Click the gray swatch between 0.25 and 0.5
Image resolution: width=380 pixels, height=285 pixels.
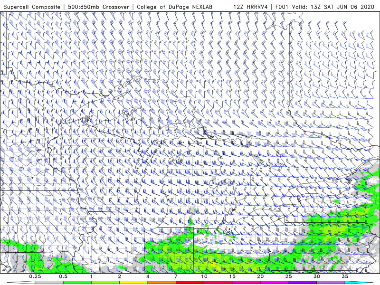tap(49, 283)
